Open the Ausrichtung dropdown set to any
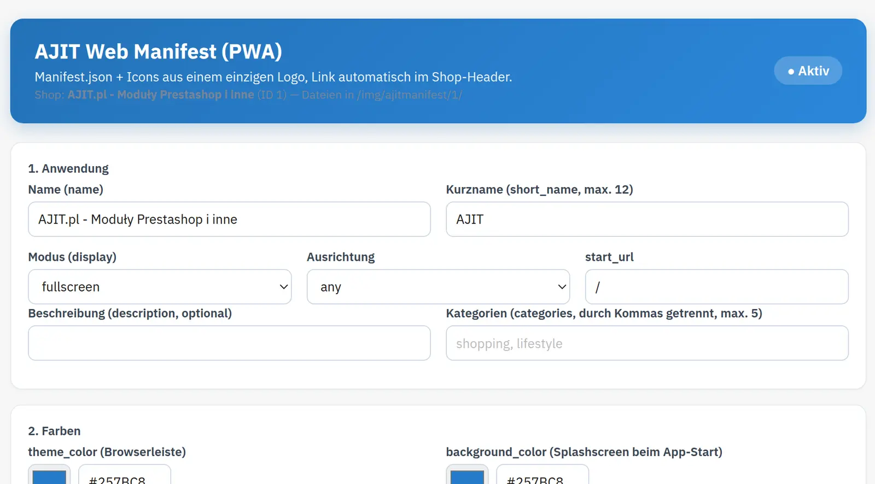This screenshot has height=484, width=875. click(438, 287)
